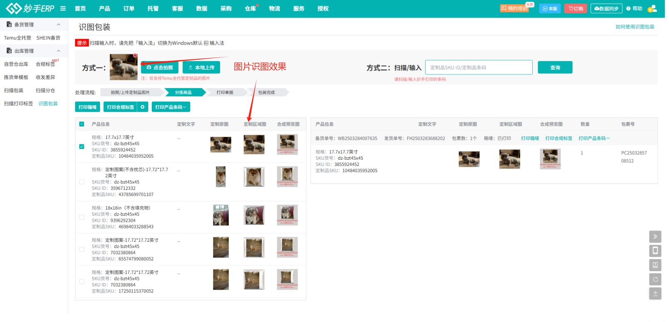
Task: Remove the uploaded dog photo via red X
Action: (x=135, y=55)
